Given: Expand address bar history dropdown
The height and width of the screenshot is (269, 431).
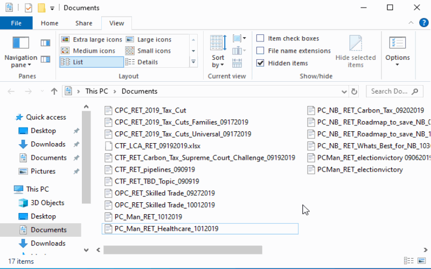Looking at the screenshot, I should pyautogui.click(x=344, y=91).
